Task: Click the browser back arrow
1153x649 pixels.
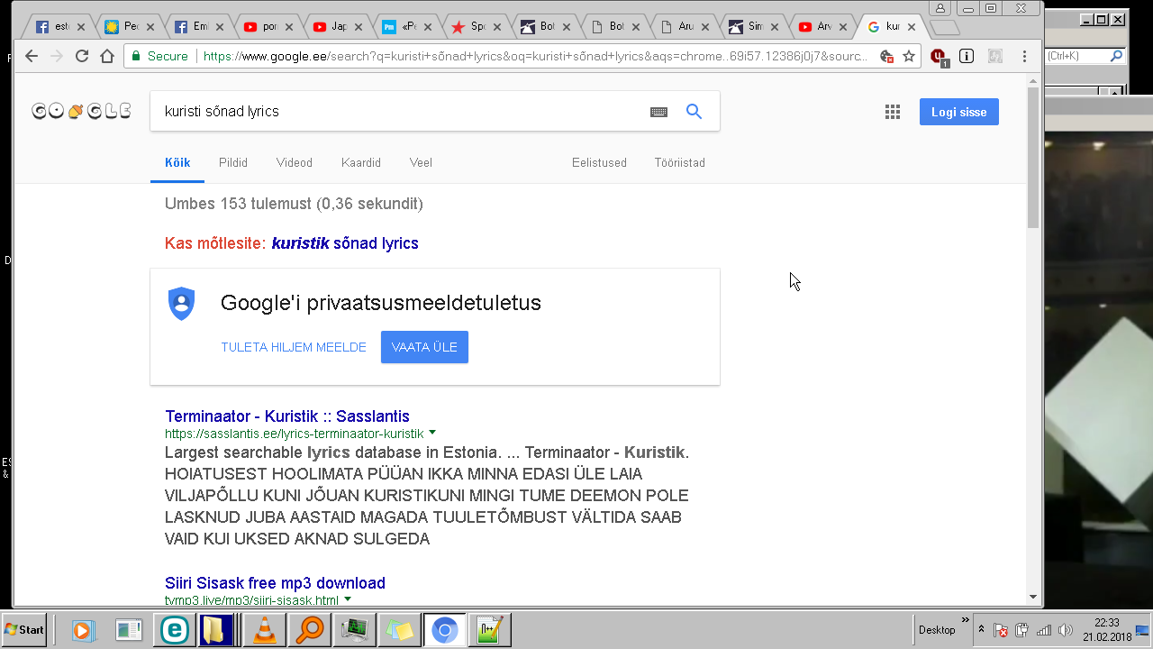Action: point(32,56)
